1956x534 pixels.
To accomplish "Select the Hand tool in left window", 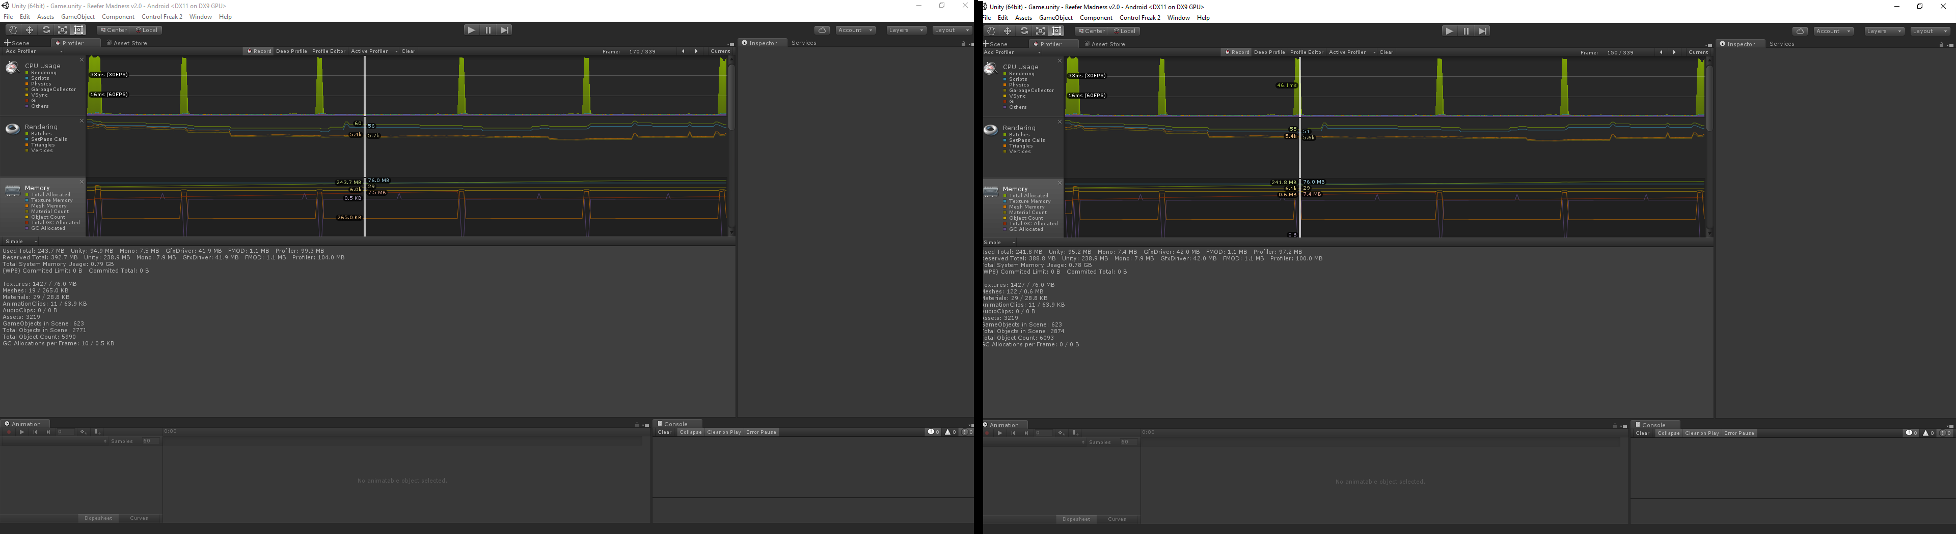I will click(13, 31).
